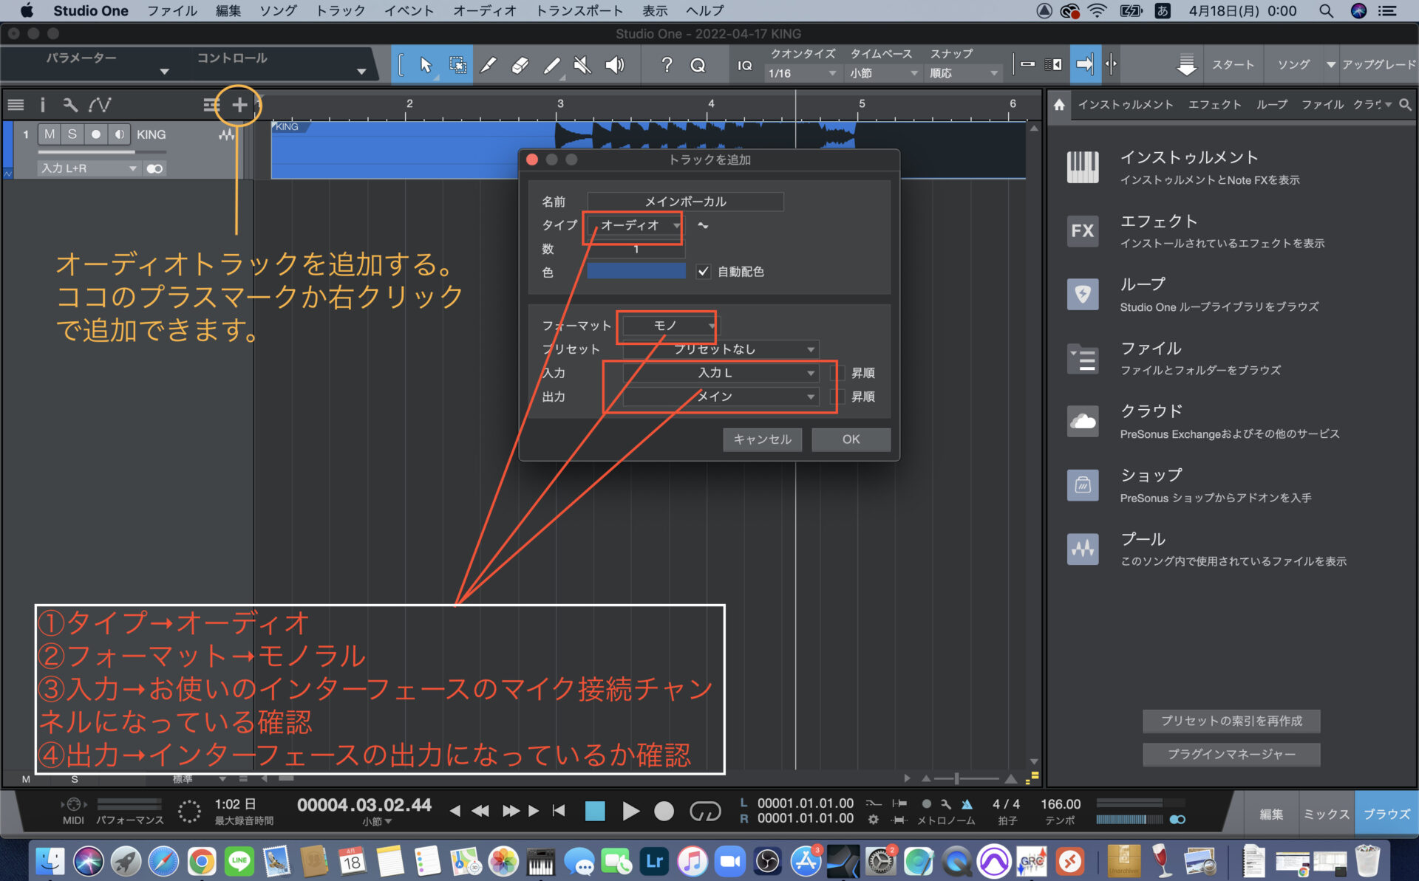Click the Play transport button
Screen dimensions: 1419x881
[630, 811]
